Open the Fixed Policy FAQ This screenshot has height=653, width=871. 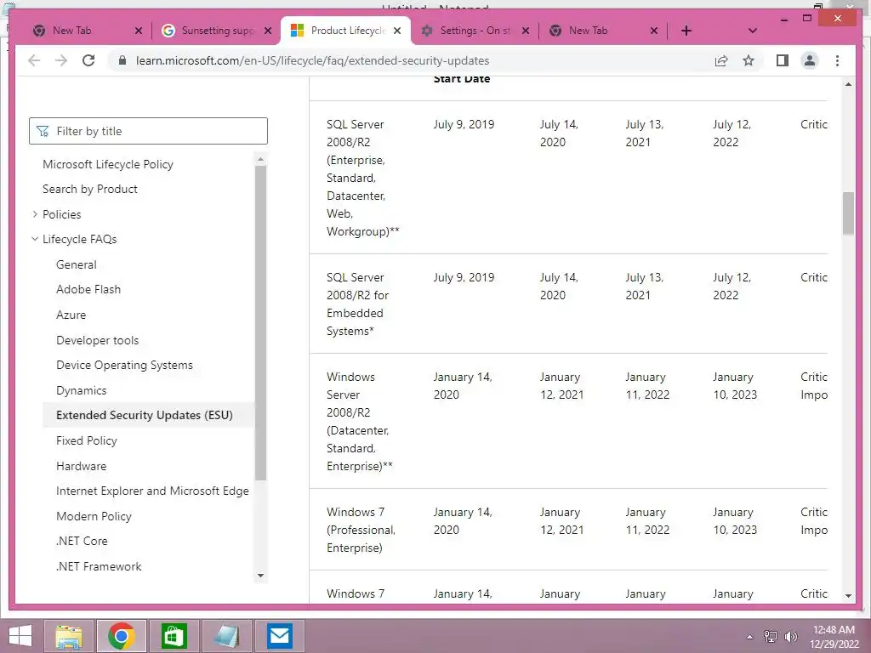click(x=87, y=441)
